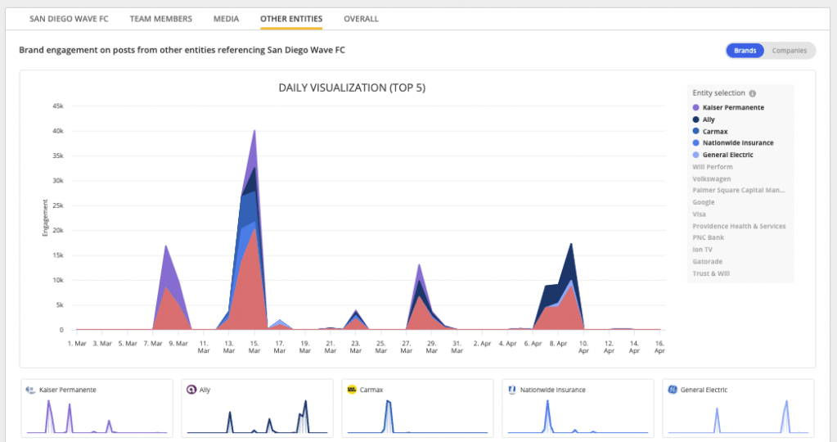Click the Carmax logo icon

click(352, 390)
